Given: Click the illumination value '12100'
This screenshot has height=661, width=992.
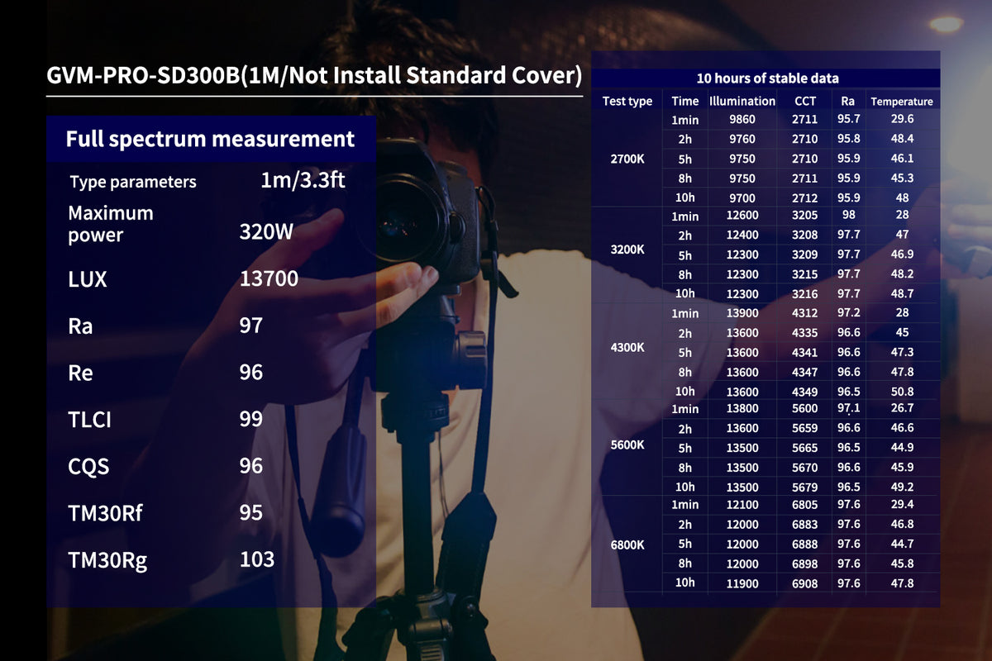Looking at the screenshot, I should (742, 505).
